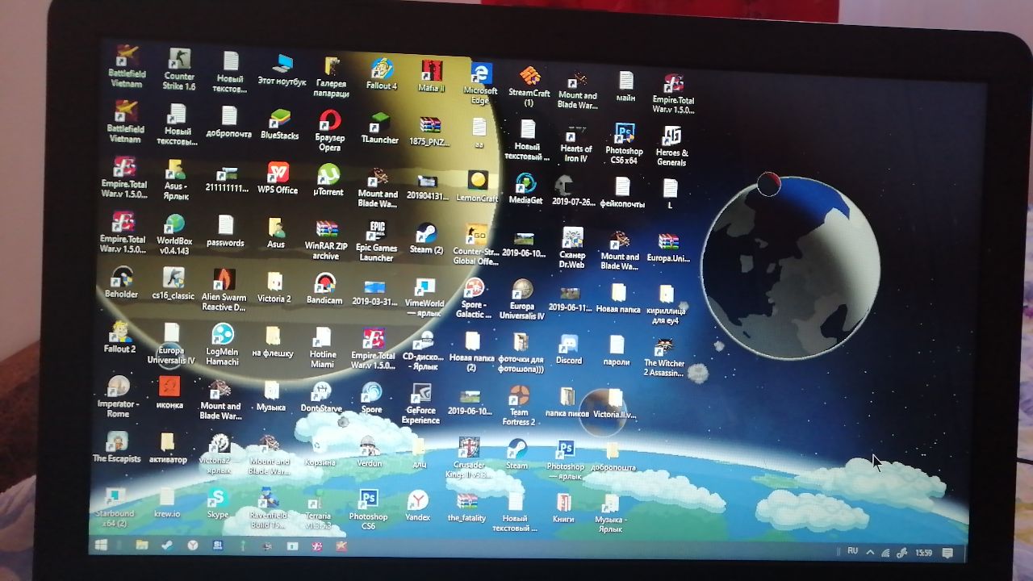Launch Imperator - Rome icon
1033x581 pixels.
pos(118,397)
